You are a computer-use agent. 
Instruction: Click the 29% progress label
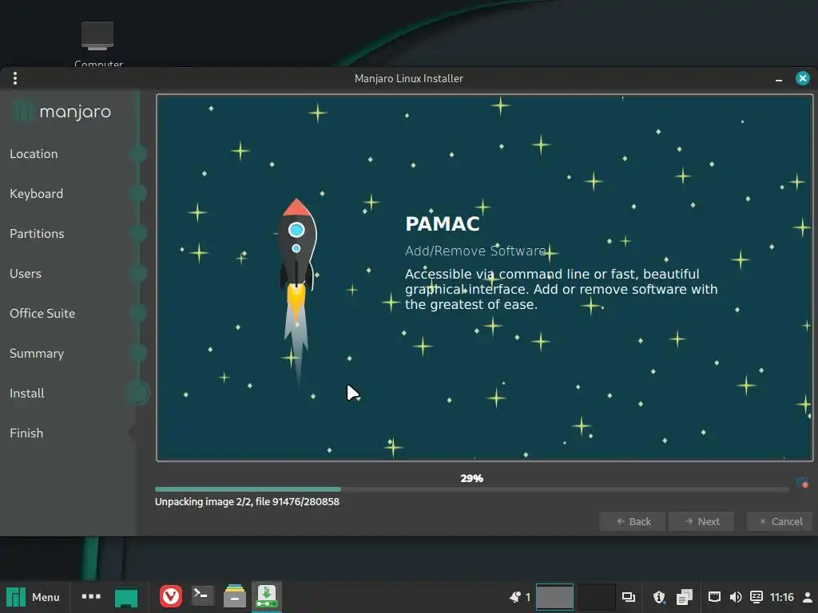point(471,478)
